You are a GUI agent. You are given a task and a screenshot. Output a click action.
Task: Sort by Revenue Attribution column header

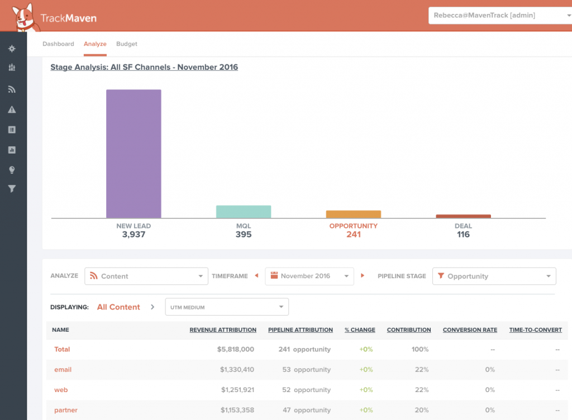pyautogui.click(x=223, y=330)
